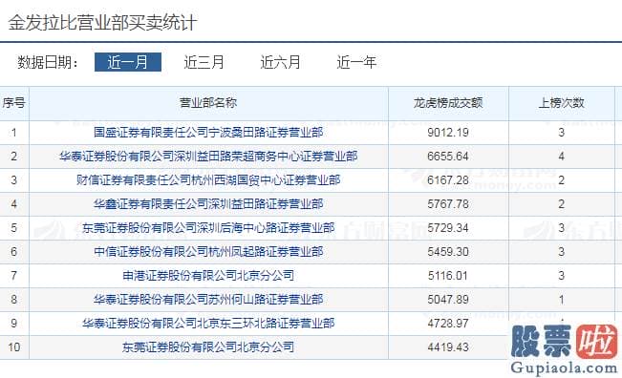Click the count 1 in row 8
This screenshot has width=622, height=378.
pyautogui.click(x=561, y=299)
